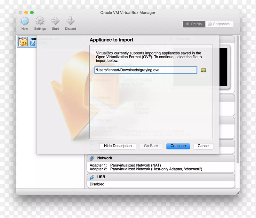Click the Linux 2.6 VM icon in list
Screen dimensions: 256x218
pos(23,42)
